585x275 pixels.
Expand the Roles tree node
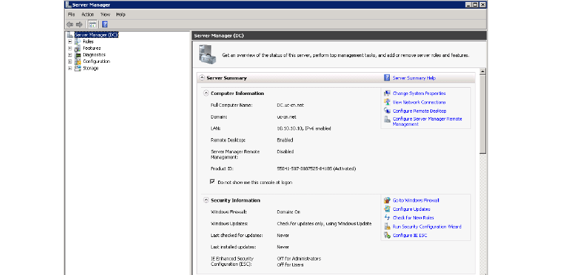[x=69, y=41]
